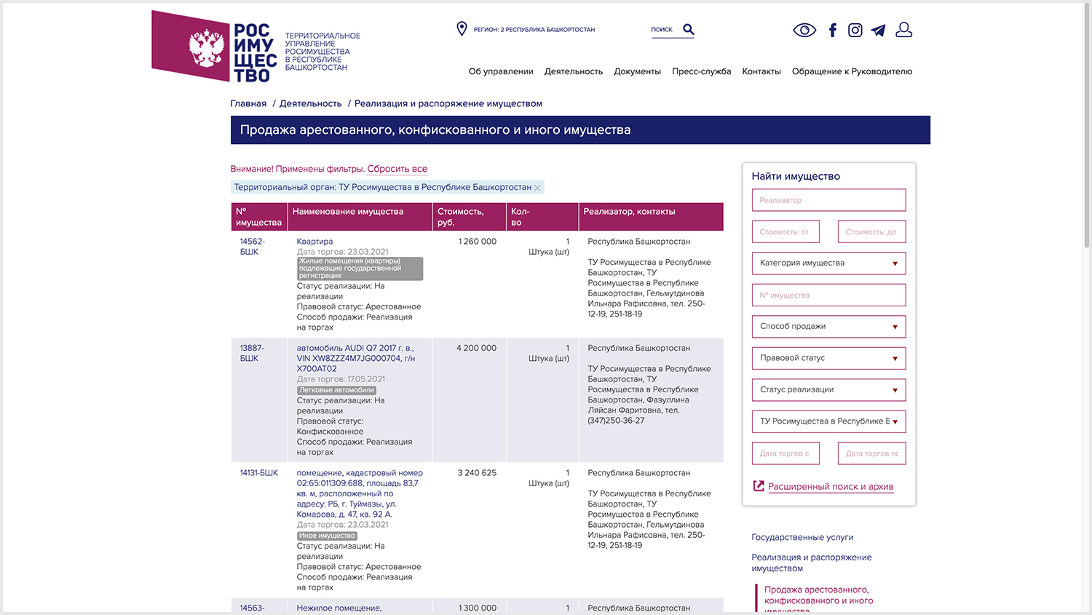Click the price 1 260 000

478,242
